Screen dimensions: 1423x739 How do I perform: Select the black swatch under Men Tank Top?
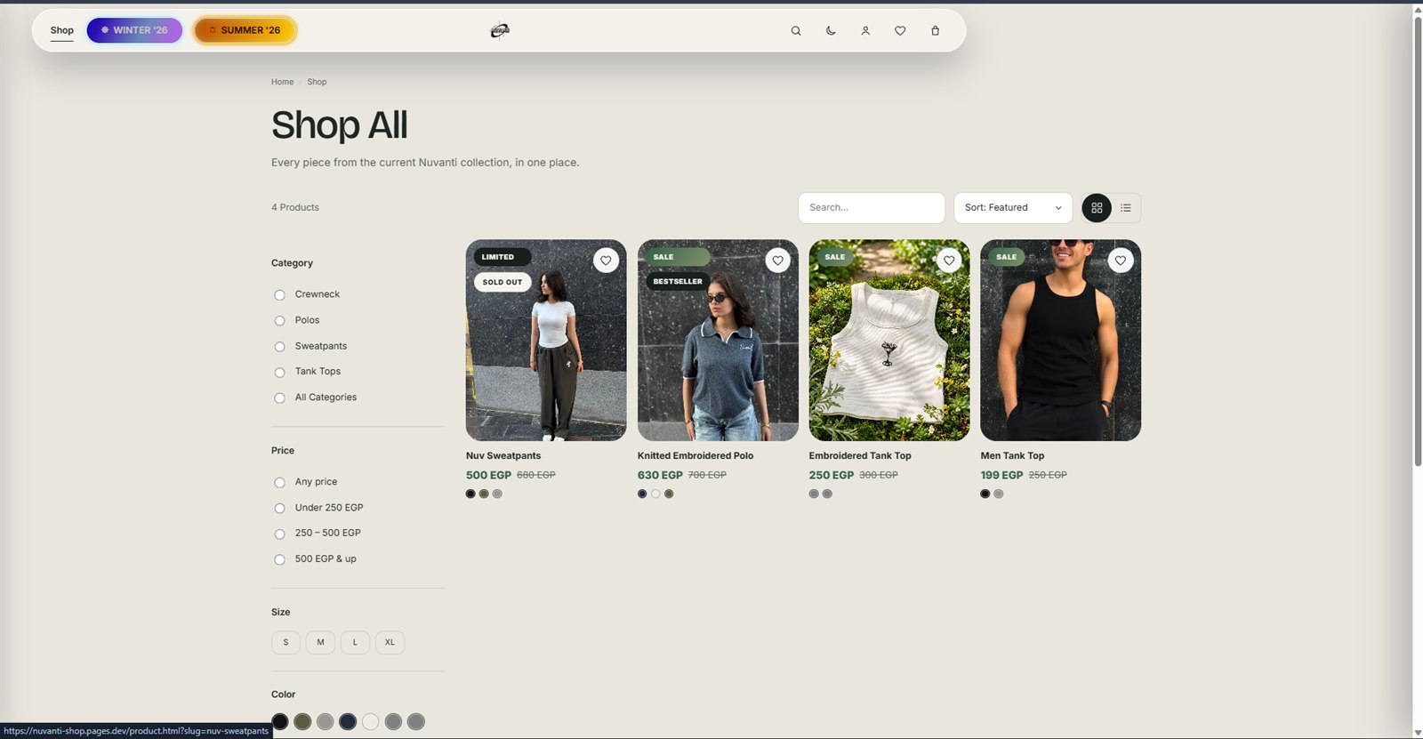pos(985,494)
